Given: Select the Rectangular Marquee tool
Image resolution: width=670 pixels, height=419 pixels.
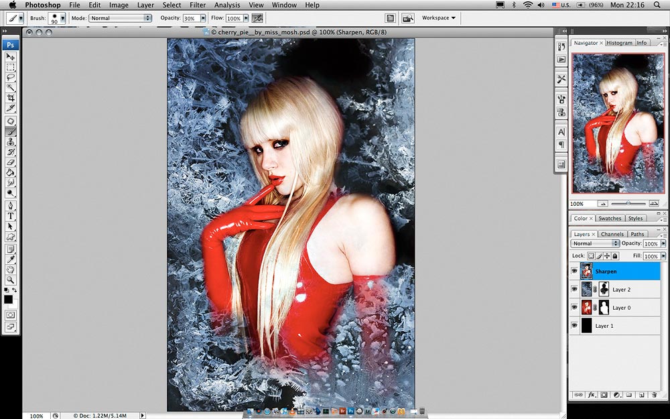Looking at the screenshot, I should click(x=10, y=67).
